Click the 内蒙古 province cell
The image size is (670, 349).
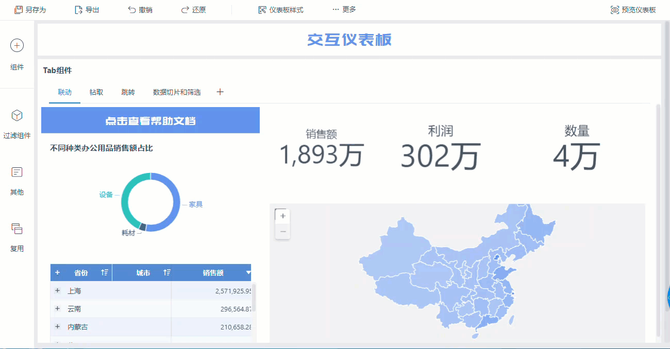pos(78,327)
